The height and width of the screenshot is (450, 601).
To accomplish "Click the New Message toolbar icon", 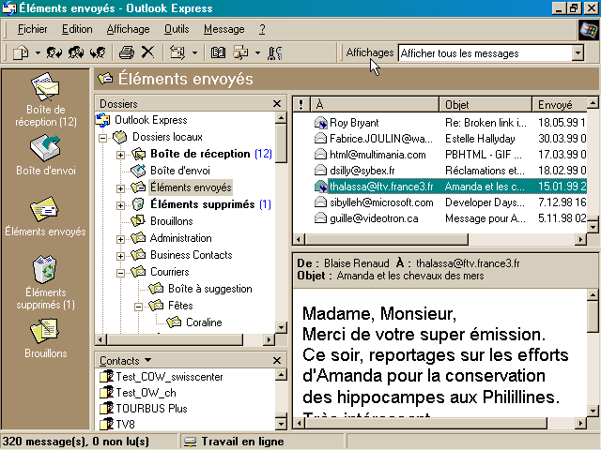I will 21,52.
